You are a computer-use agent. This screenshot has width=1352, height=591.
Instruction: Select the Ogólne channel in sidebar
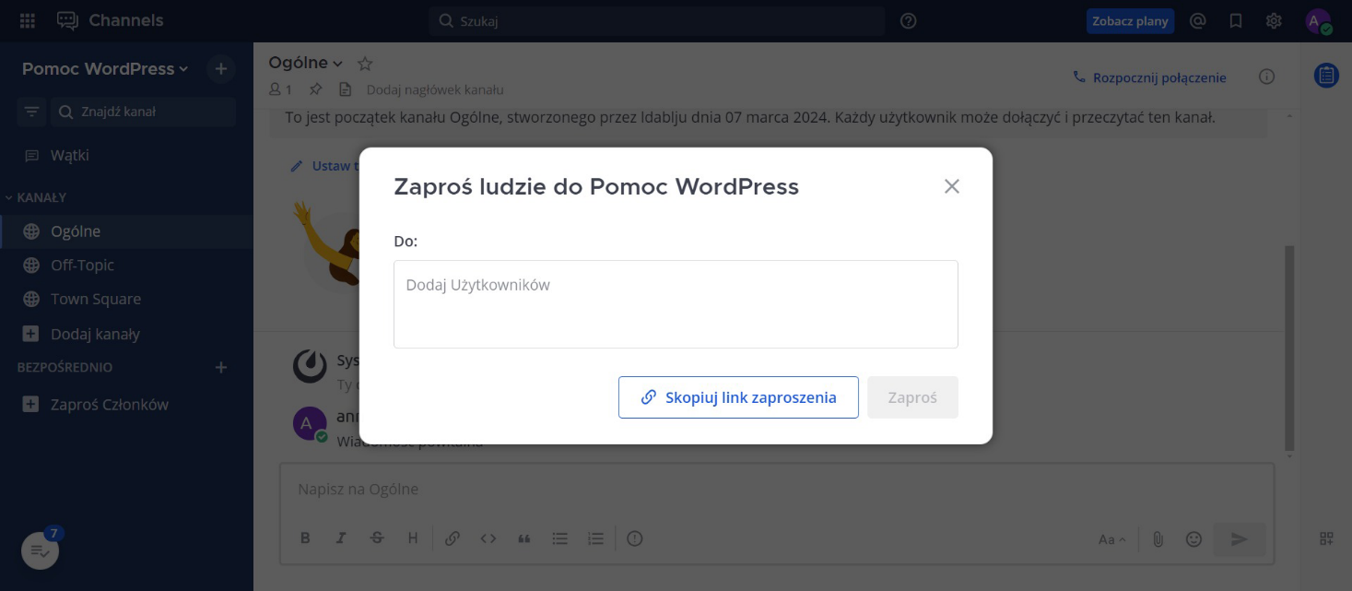coord(126,231)
